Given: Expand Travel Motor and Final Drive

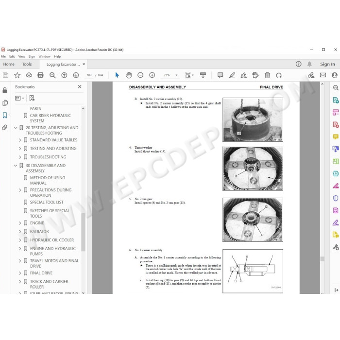Looking at the screenshot, I should coord(20,261).
